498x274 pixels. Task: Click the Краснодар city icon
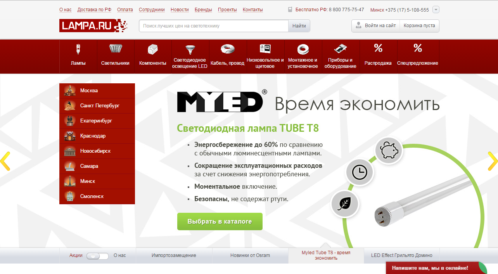[x=70, y=136]
